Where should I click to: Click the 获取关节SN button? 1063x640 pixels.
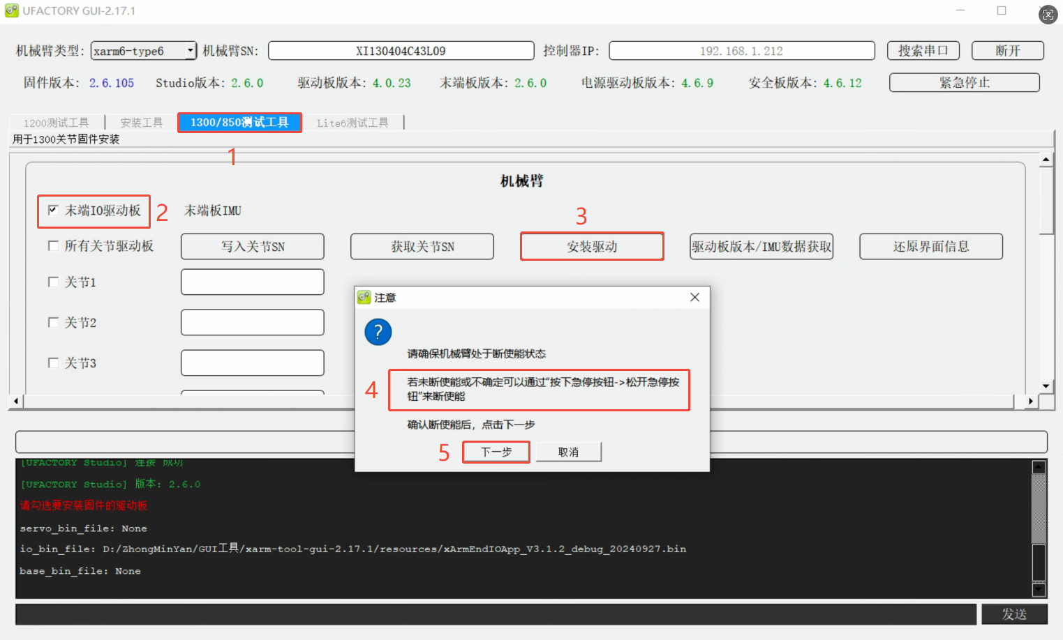click(x=422, y=246)
